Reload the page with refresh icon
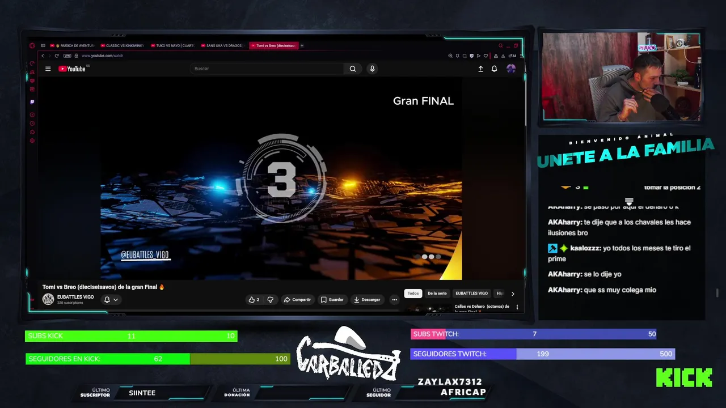The image size is (726, 408). (57, 56)
